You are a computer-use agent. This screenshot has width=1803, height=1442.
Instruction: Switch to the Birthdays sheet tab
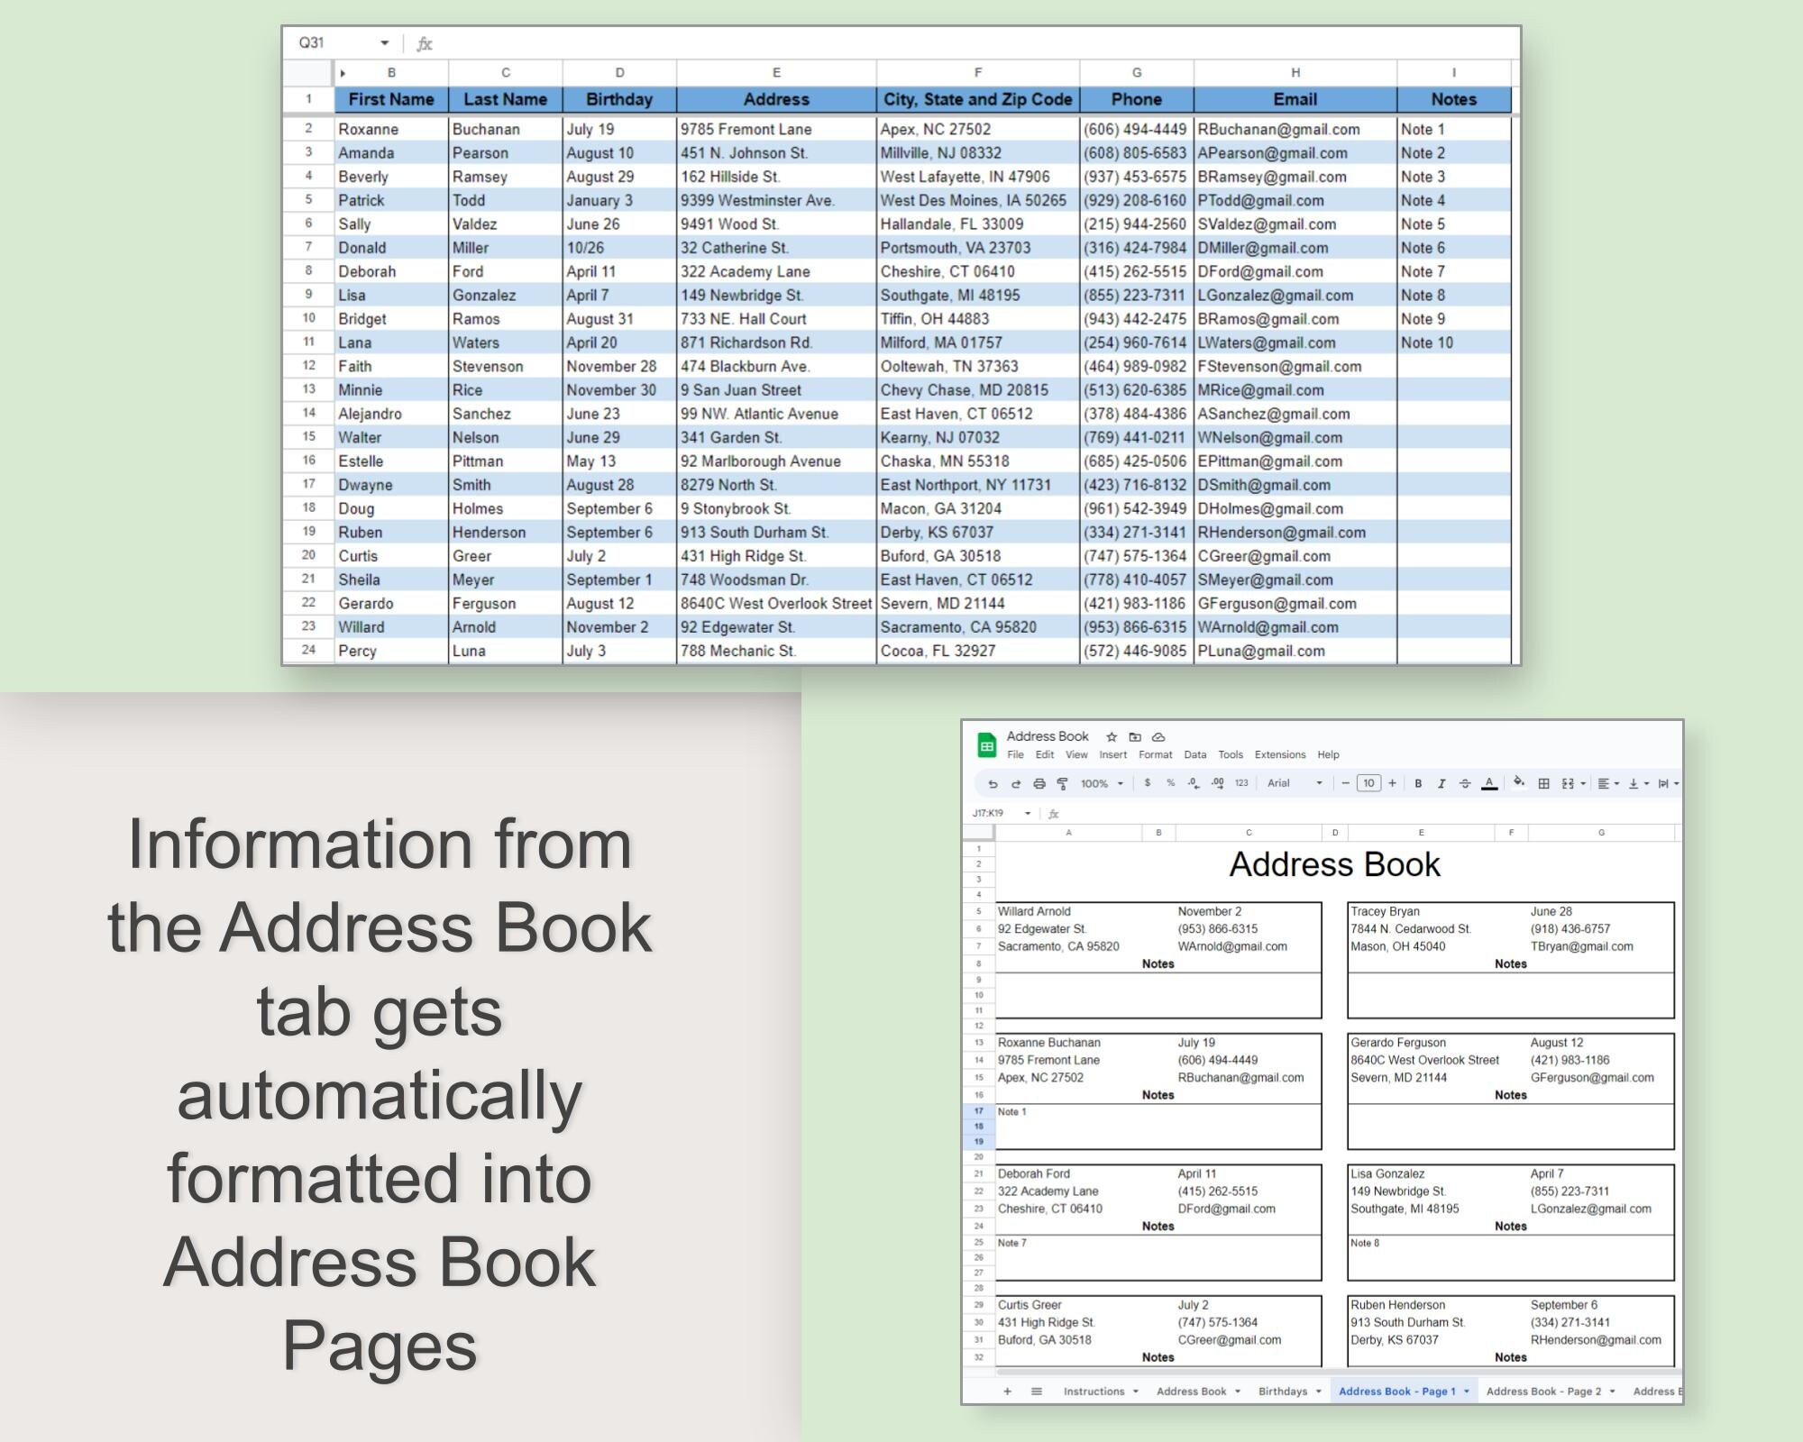click(1280, 1391)
